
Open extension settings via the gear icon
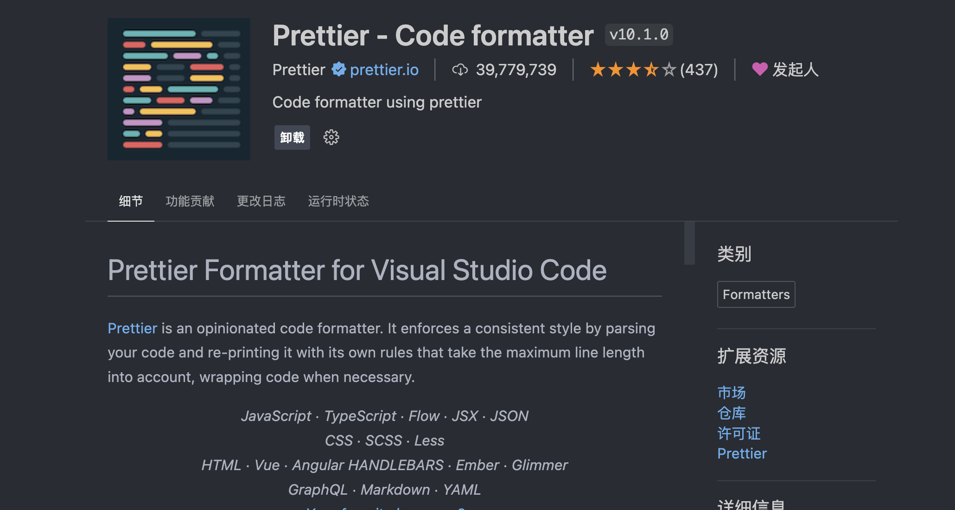331,137
